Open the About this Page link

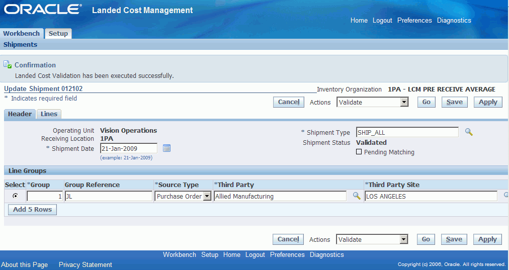pyautogui.click(x=24, y=265)
